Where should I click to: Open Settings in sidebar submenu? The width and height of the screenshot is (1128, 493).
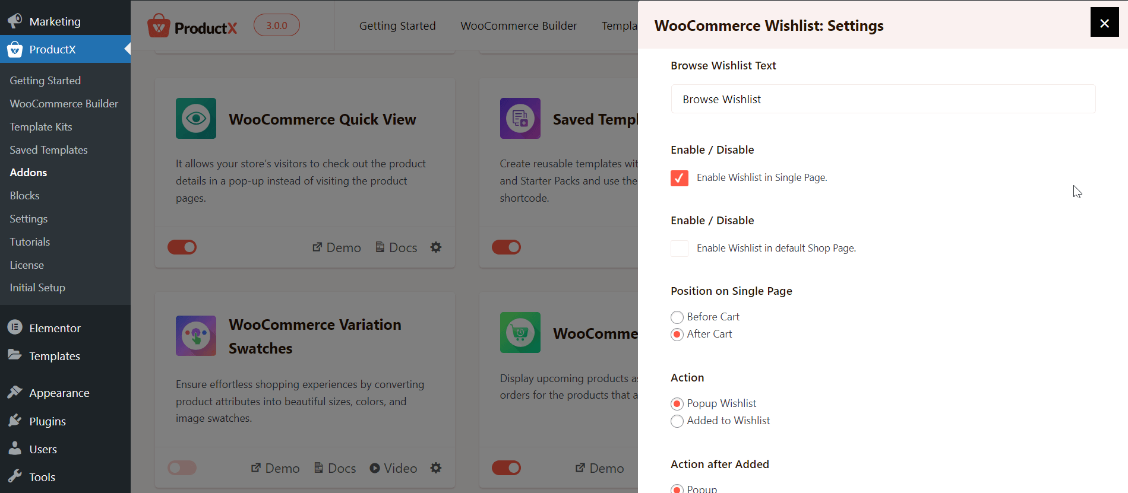(x=29, y=218)
